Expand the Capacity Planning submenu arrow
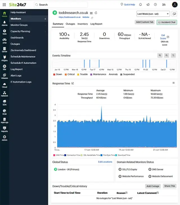Viewport: 180px width, 205px height. 45,31
